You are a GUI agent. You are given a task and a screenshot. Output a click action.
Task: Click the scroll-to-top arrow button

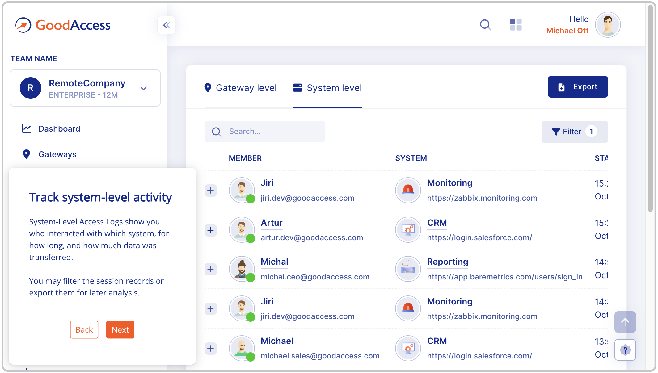[x=625, y=322]
